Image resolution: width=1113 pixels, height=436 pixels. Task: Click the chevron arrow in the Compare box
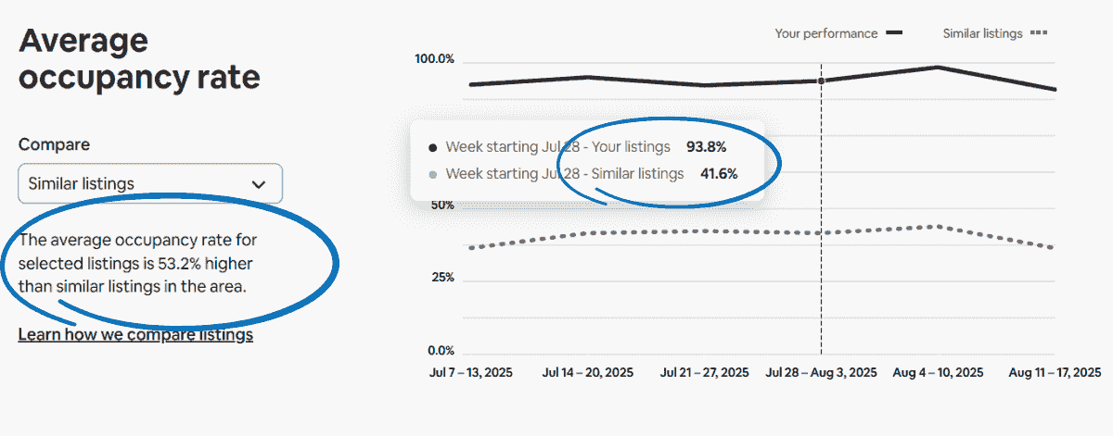(x=259, y=184)
